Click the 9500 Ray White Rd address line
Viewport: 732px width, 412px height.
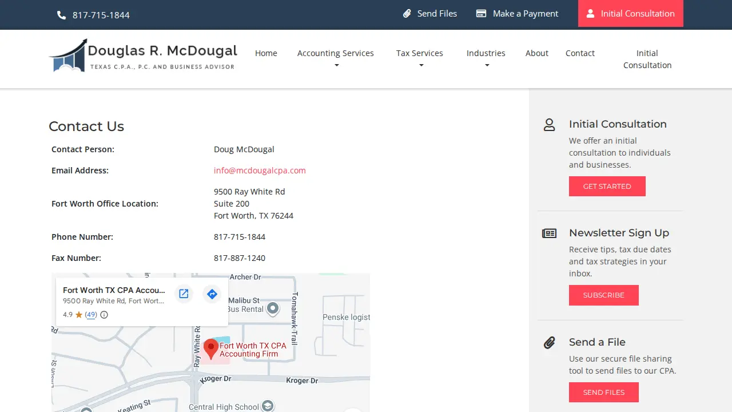click(x=249, y=192)
